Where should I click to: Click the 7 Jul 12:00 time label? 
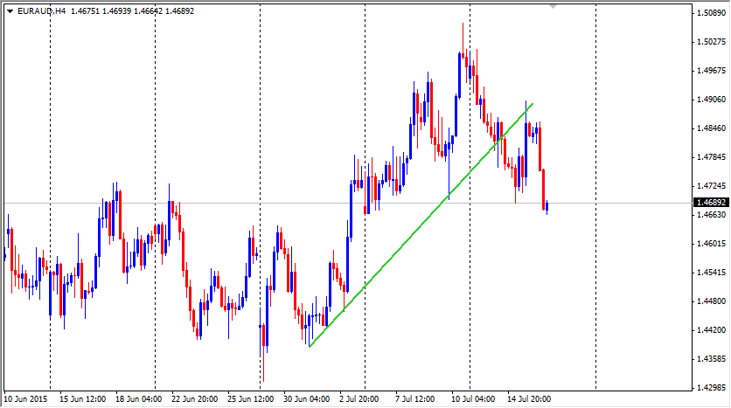click(415, 399)
